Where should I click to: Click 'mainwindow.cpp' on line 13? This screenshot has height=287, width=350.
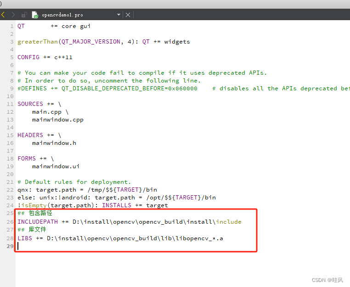58,120
